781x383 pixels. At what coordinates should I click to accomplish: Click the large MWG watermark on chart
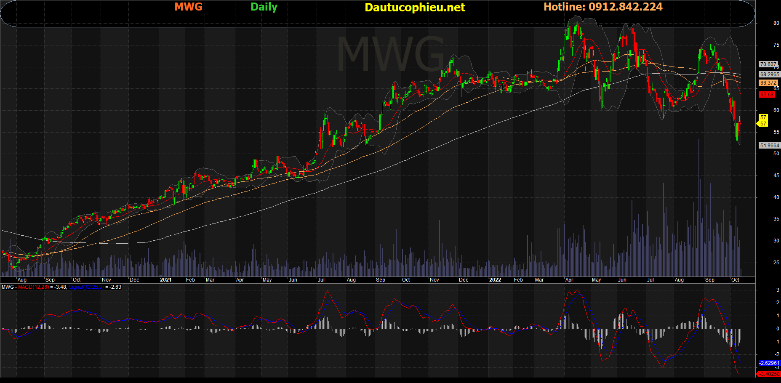tap(390, 54)
